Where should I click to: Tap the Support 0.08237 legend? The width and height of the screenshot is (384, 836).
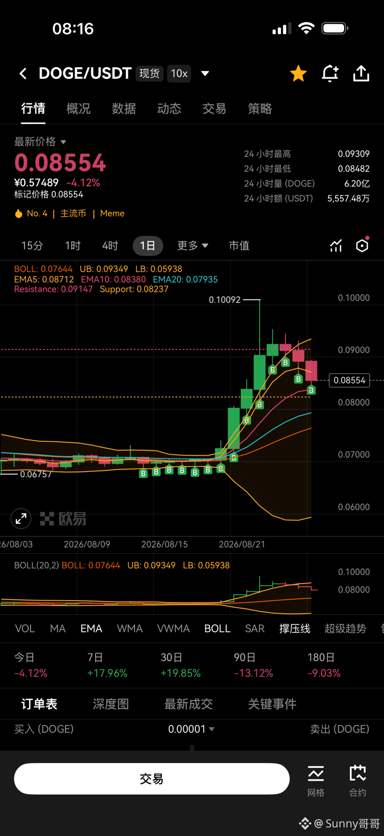(x=134, y=289)
